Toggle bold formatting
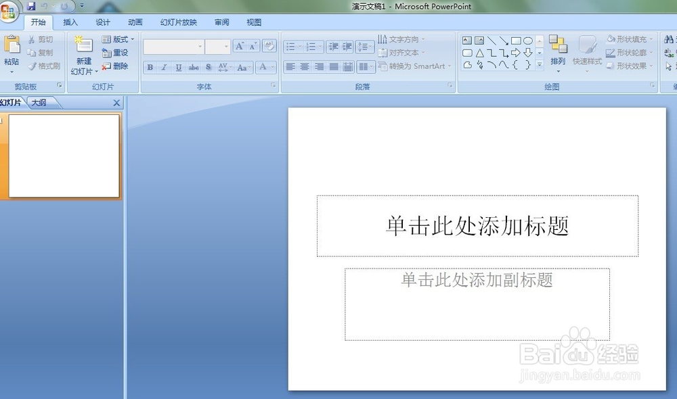Image resolution: width=677 pixels, height=399 pixels. click(x=149, y=67)
